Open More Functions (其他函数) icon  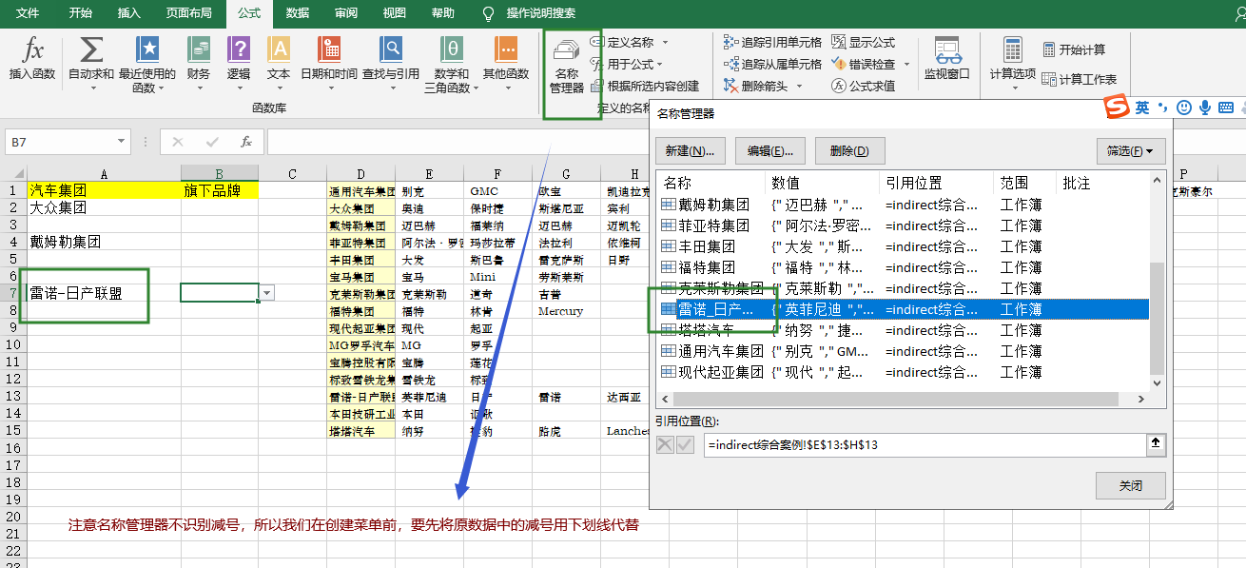[x=506, y=50]
